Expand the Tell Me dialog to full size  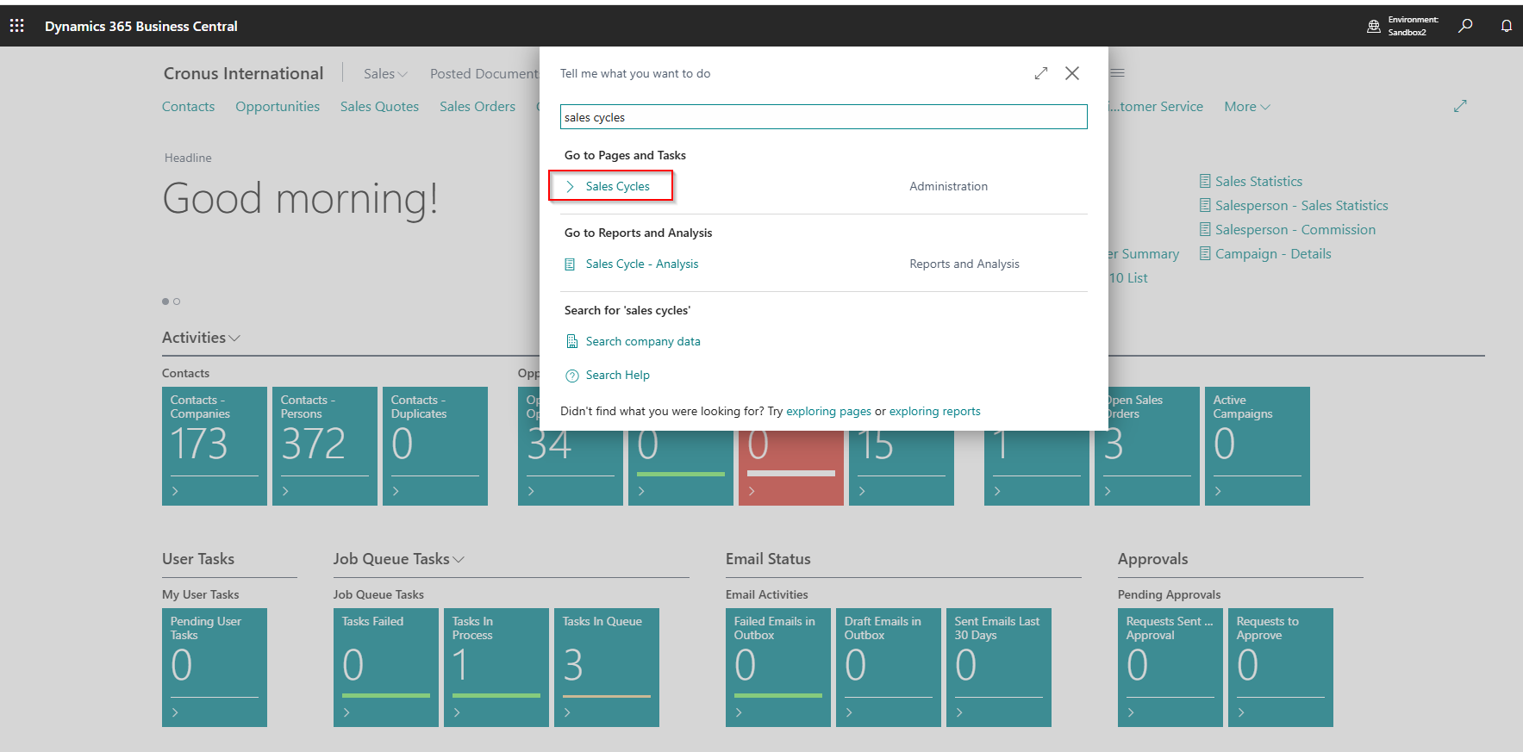1041,73
